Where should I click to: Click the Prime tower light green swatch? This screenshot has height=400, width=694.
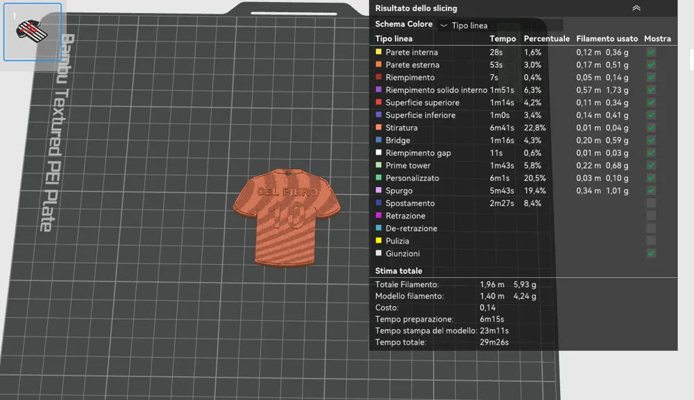click(x=378, y=165)
